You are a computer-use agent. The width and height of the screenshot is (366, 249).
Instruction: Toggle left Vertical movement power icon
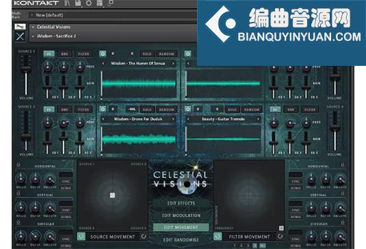pyautogui.click(x=18, y=193)
